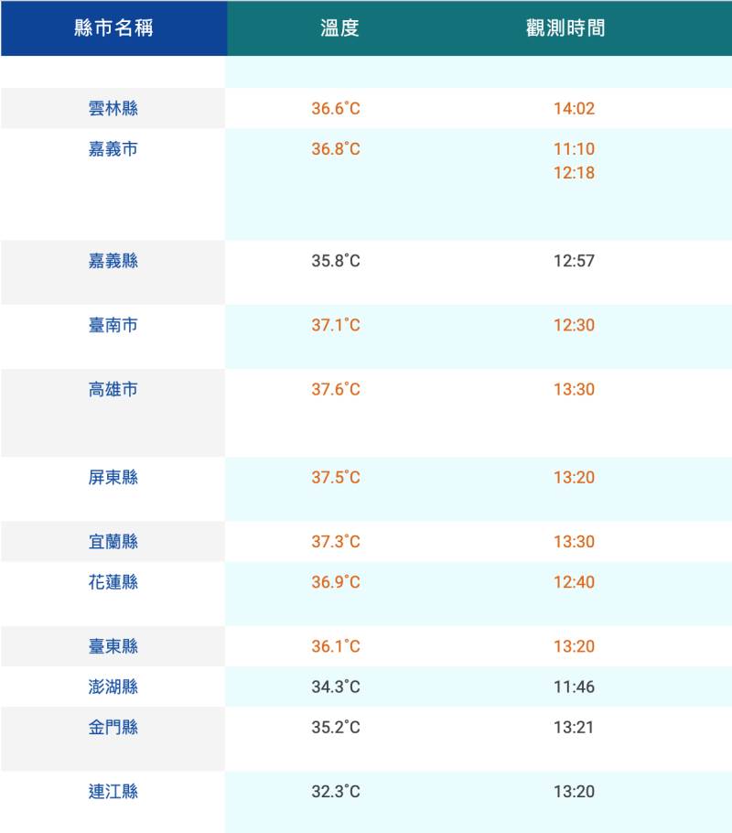Select the 屏東縣 county name
Screen dimensions: 732x833
pos(113,477)
